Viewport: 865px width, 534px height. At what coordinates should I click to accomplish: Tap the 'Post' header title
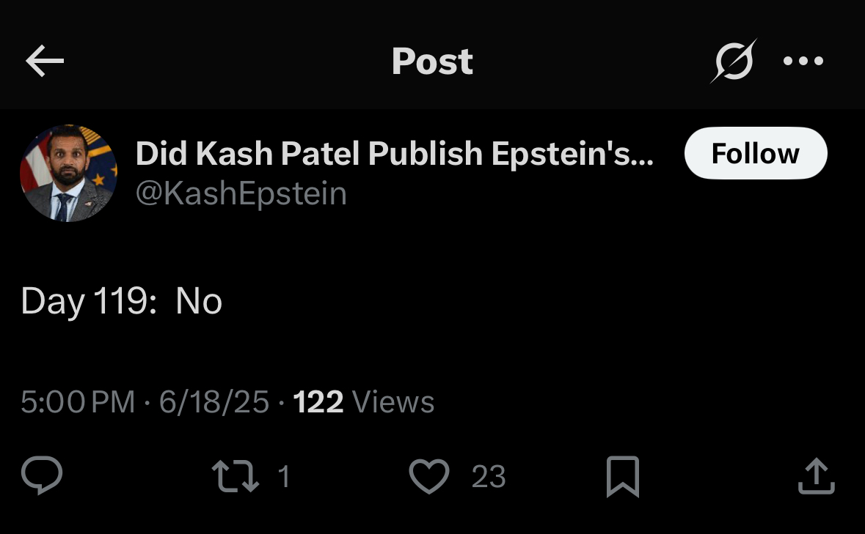point(433,61)
